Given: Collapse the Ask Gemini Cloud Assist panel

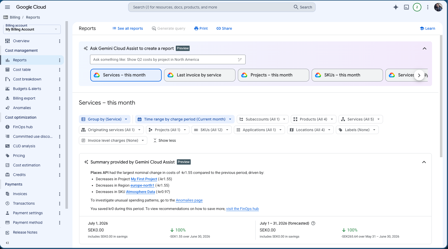Looking at the screenshot, I should click(x=425, y=48).
